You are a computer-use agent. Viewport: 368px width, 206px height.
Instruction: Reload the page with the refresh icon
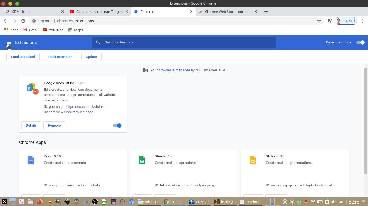pos(23,21)
